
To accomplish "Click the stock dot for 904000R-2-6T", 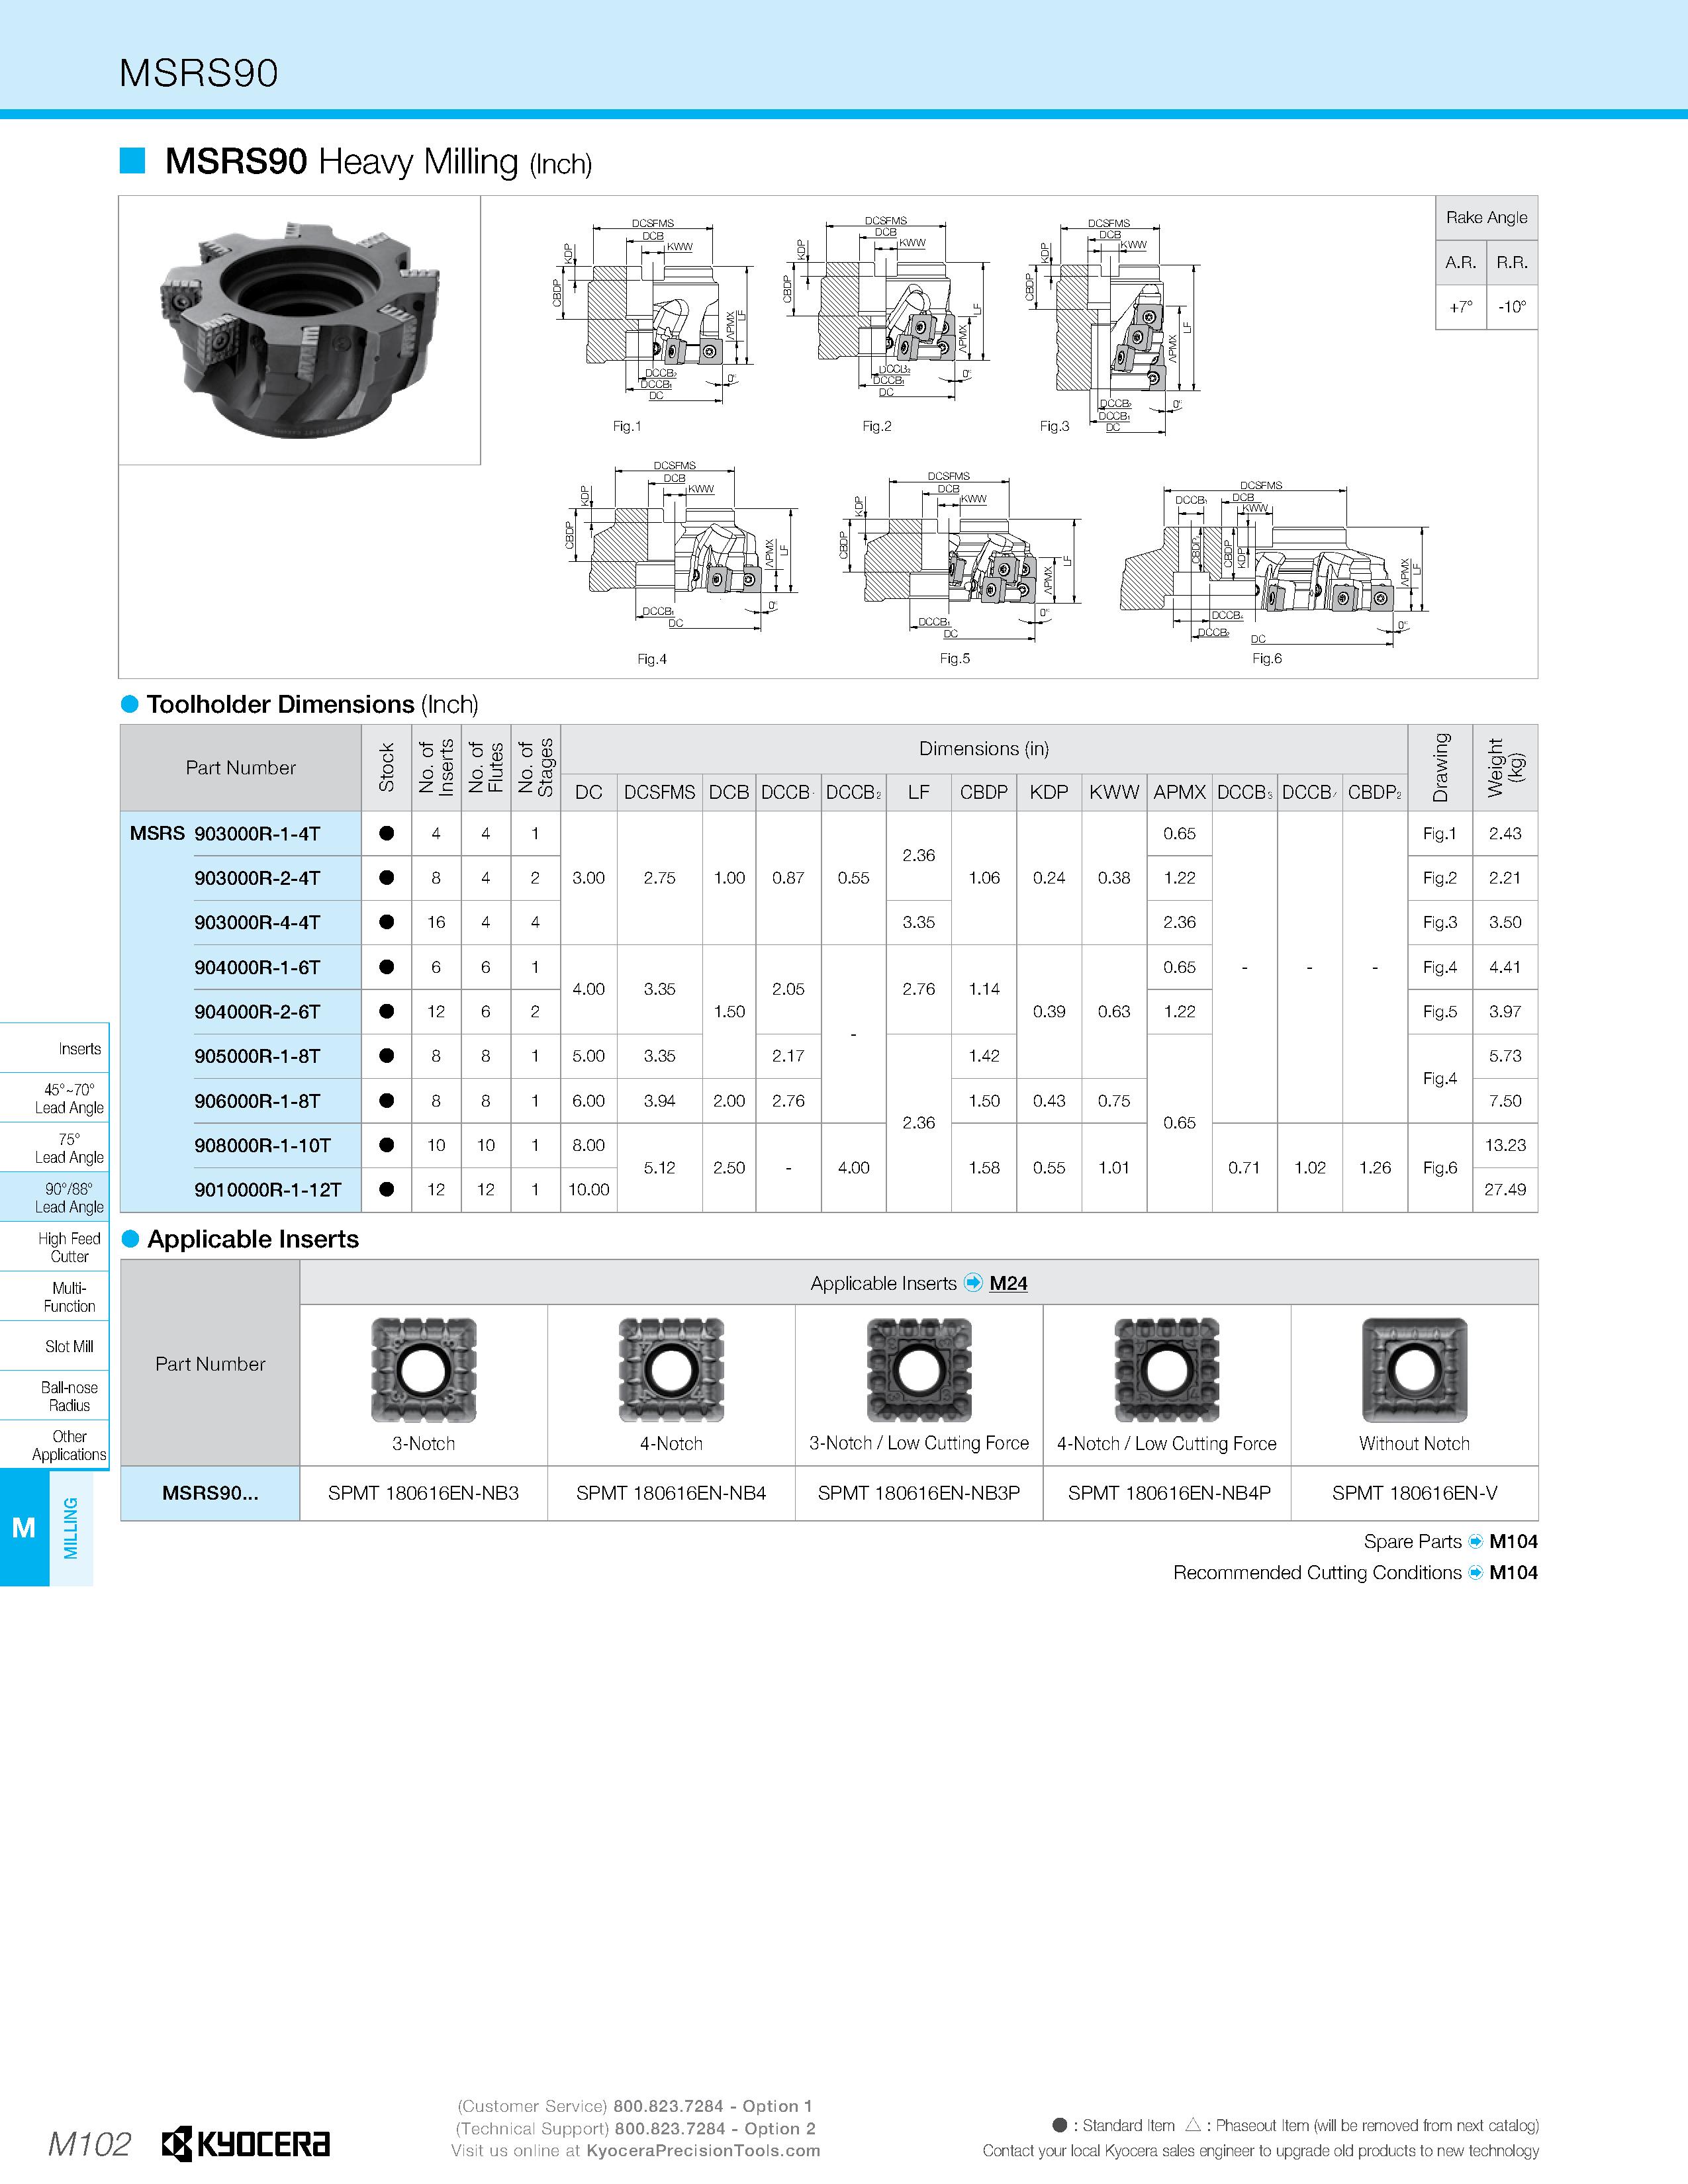I will coord(387,1011).
